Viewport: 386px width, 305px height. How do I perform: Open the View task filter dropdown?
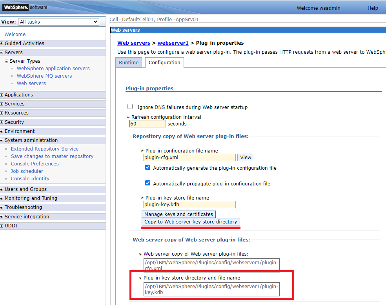(58, 22)
